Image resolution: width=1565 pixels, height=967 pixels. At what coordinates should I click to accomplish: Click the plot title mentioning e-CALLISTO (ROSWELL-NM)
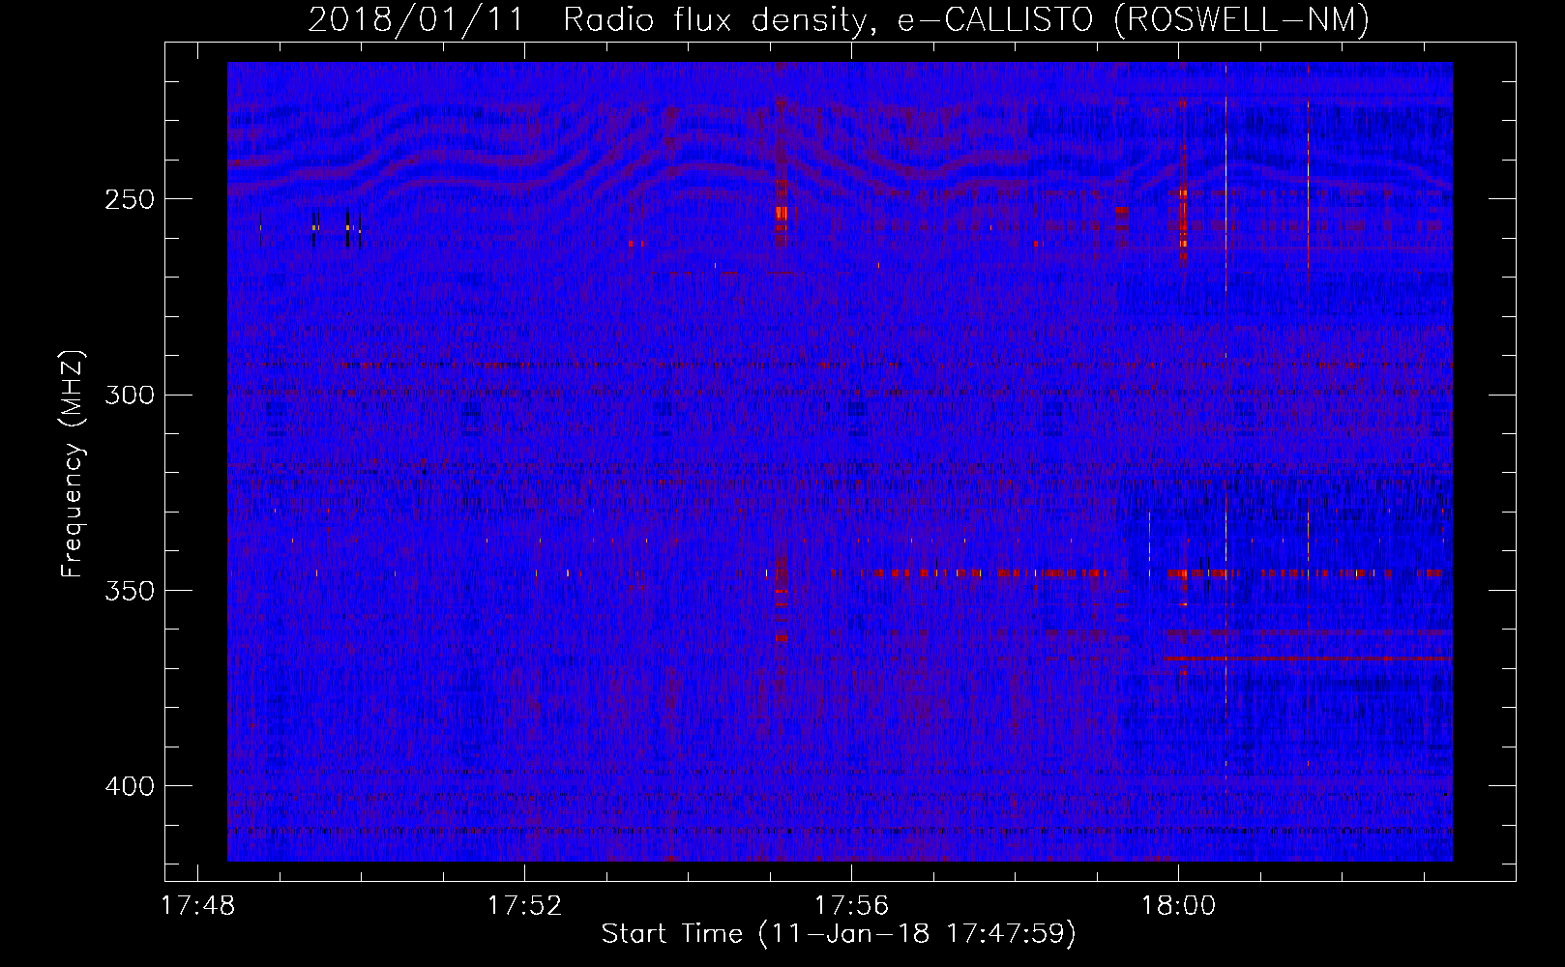(x=839, y=20)
